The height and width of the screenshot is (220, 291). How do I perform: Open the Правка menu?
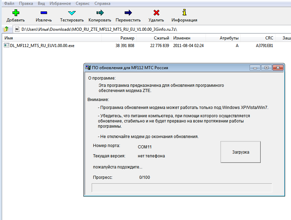point(26,3)
